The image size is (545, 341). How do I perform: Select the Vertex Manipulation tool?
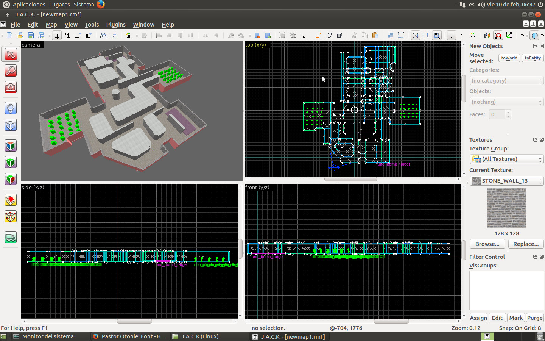tap(10, 217)
